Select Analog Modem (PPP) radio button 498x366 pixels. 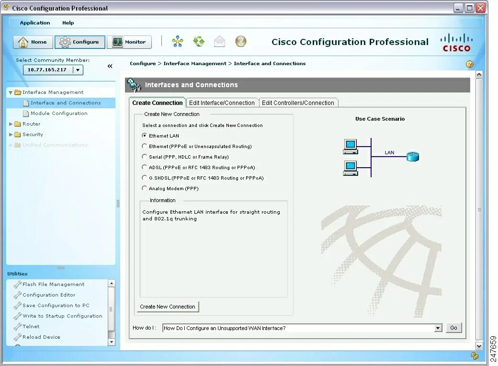(144, 188)
